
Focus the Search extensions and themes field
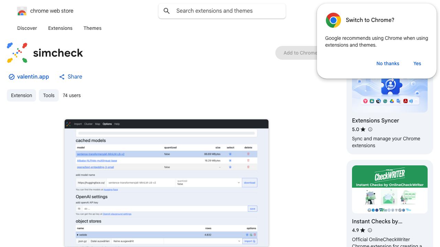click(x=222, y=11)
